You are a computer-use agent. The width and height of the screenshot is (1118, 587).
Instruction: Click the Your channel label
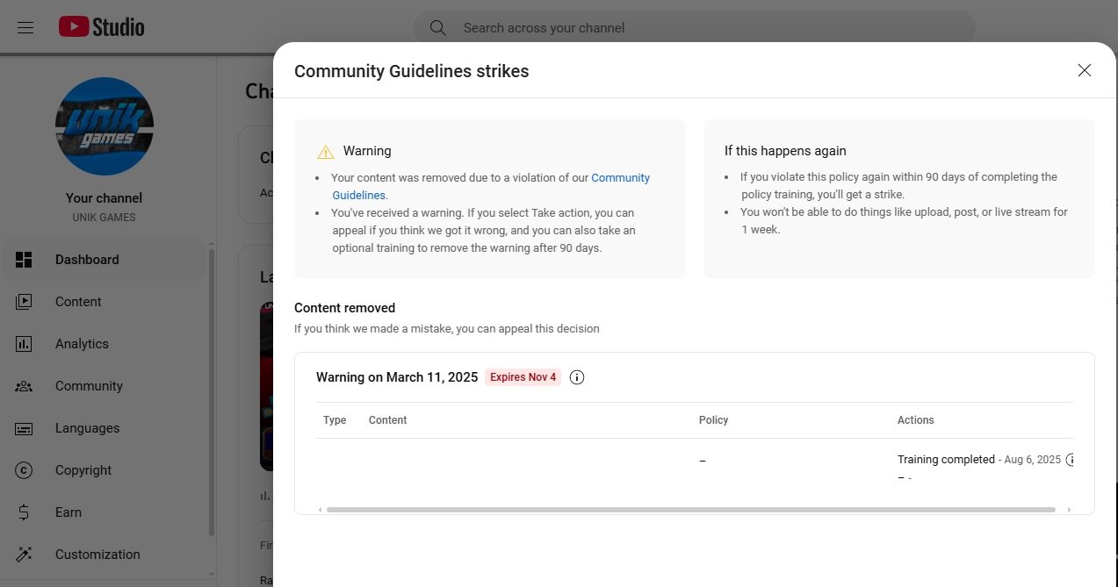pyautogui.click(x=104, y=198)
